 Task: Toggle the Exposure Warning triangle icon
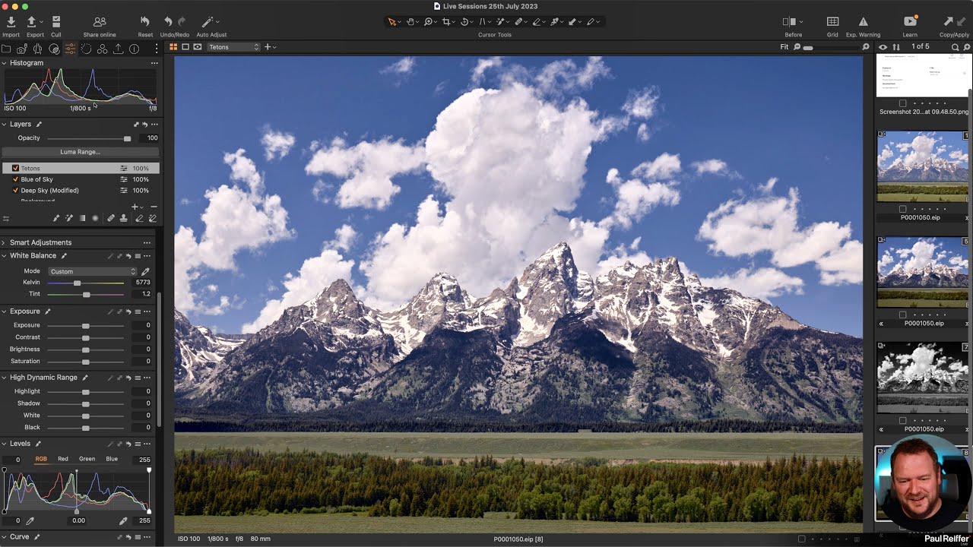(863, 22)
